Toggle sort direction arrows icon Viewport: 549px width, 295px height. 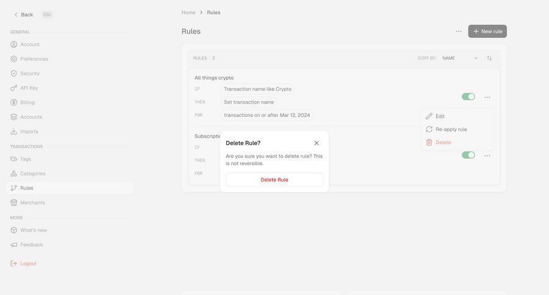pyautogui.click(x=489, y=58)
